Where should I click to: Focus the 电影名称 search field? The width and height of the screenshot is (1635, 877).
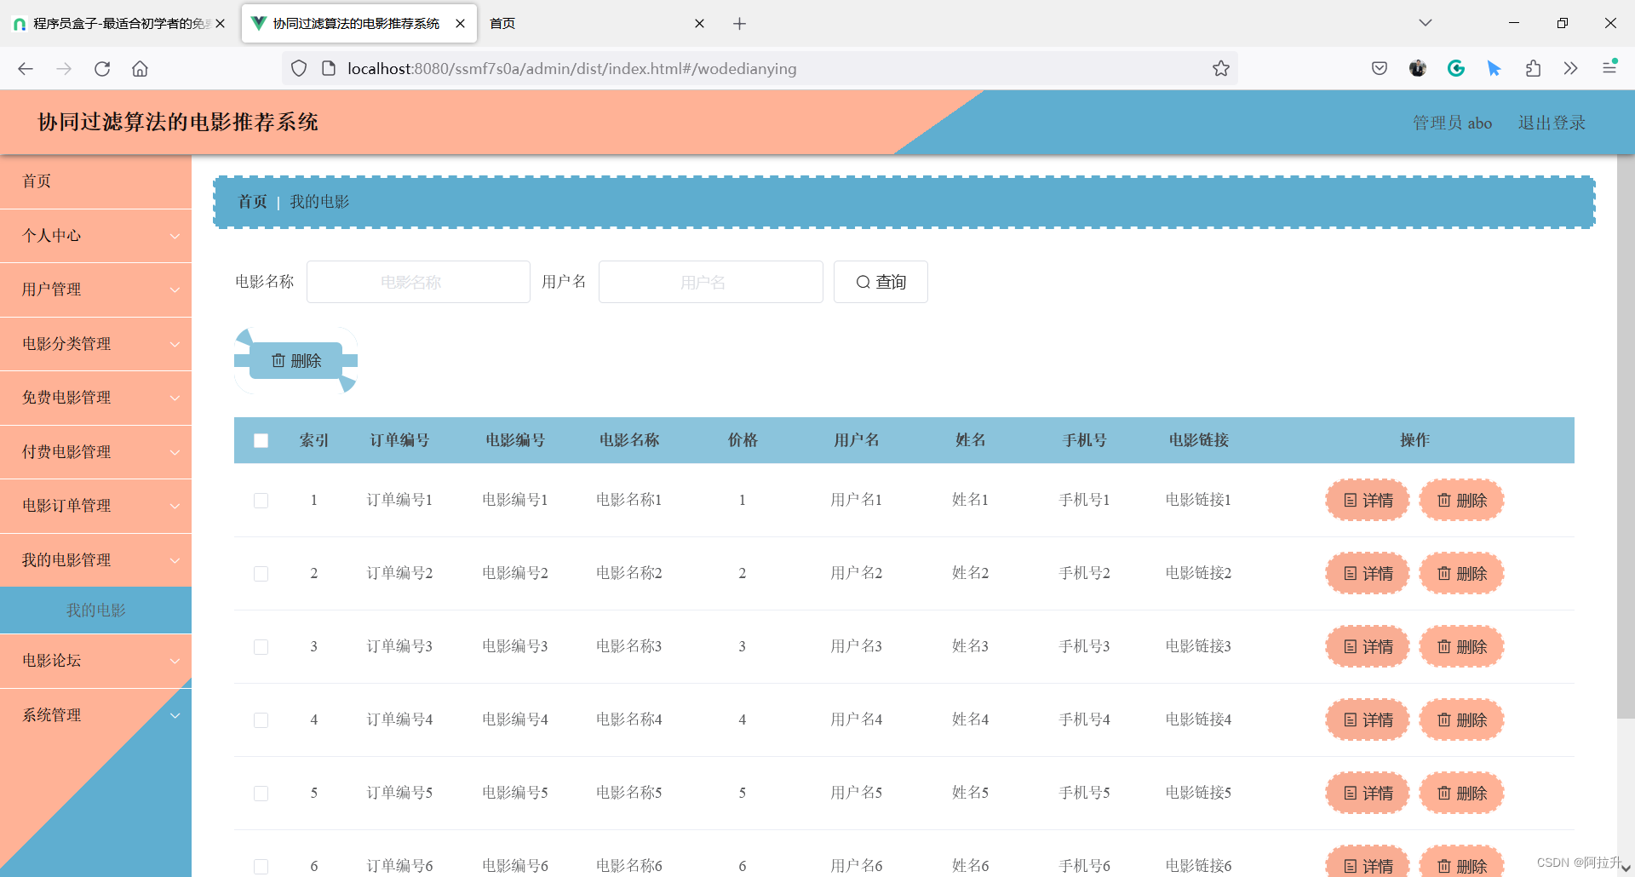(418, 282)
